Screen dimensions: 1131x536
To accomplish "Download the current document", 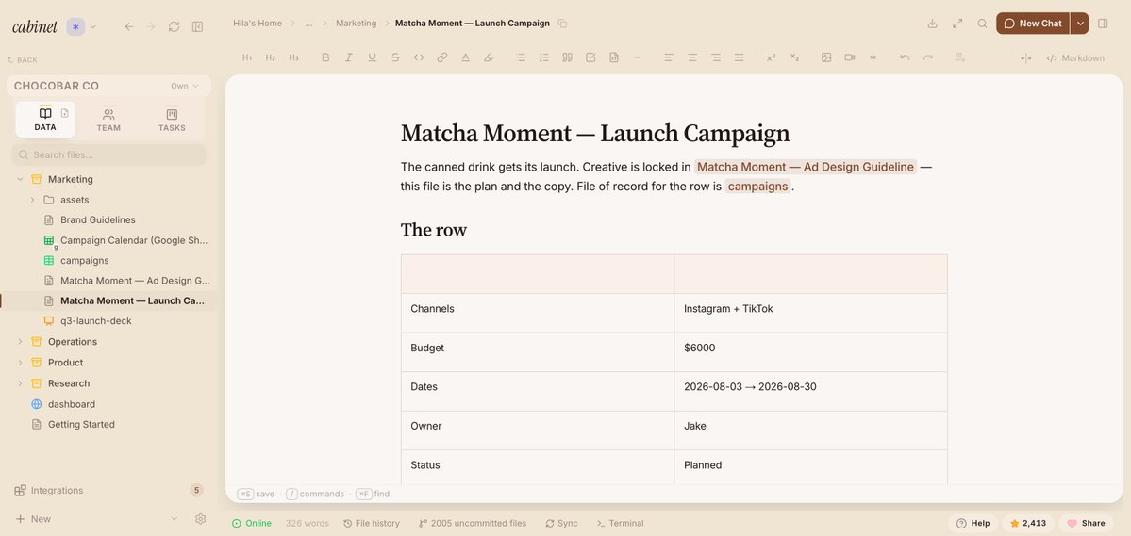I will coord(932,23).
